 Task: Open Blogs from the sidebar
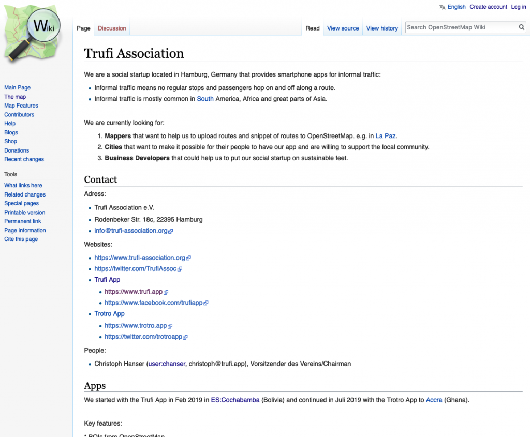[11, 132]
